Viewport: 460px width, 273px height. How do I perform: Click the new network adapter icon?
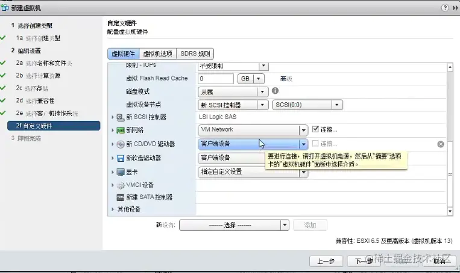click(x=121, y=130)
